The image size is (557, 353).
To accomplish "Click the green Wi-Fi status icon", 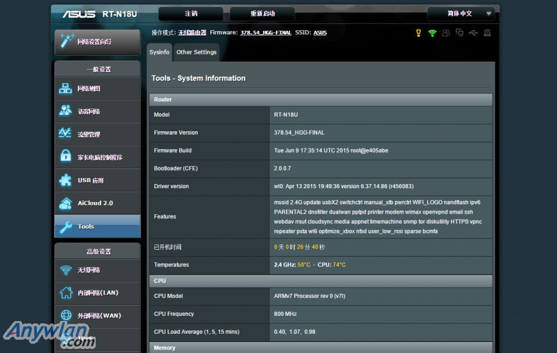I will click(432, 33).
